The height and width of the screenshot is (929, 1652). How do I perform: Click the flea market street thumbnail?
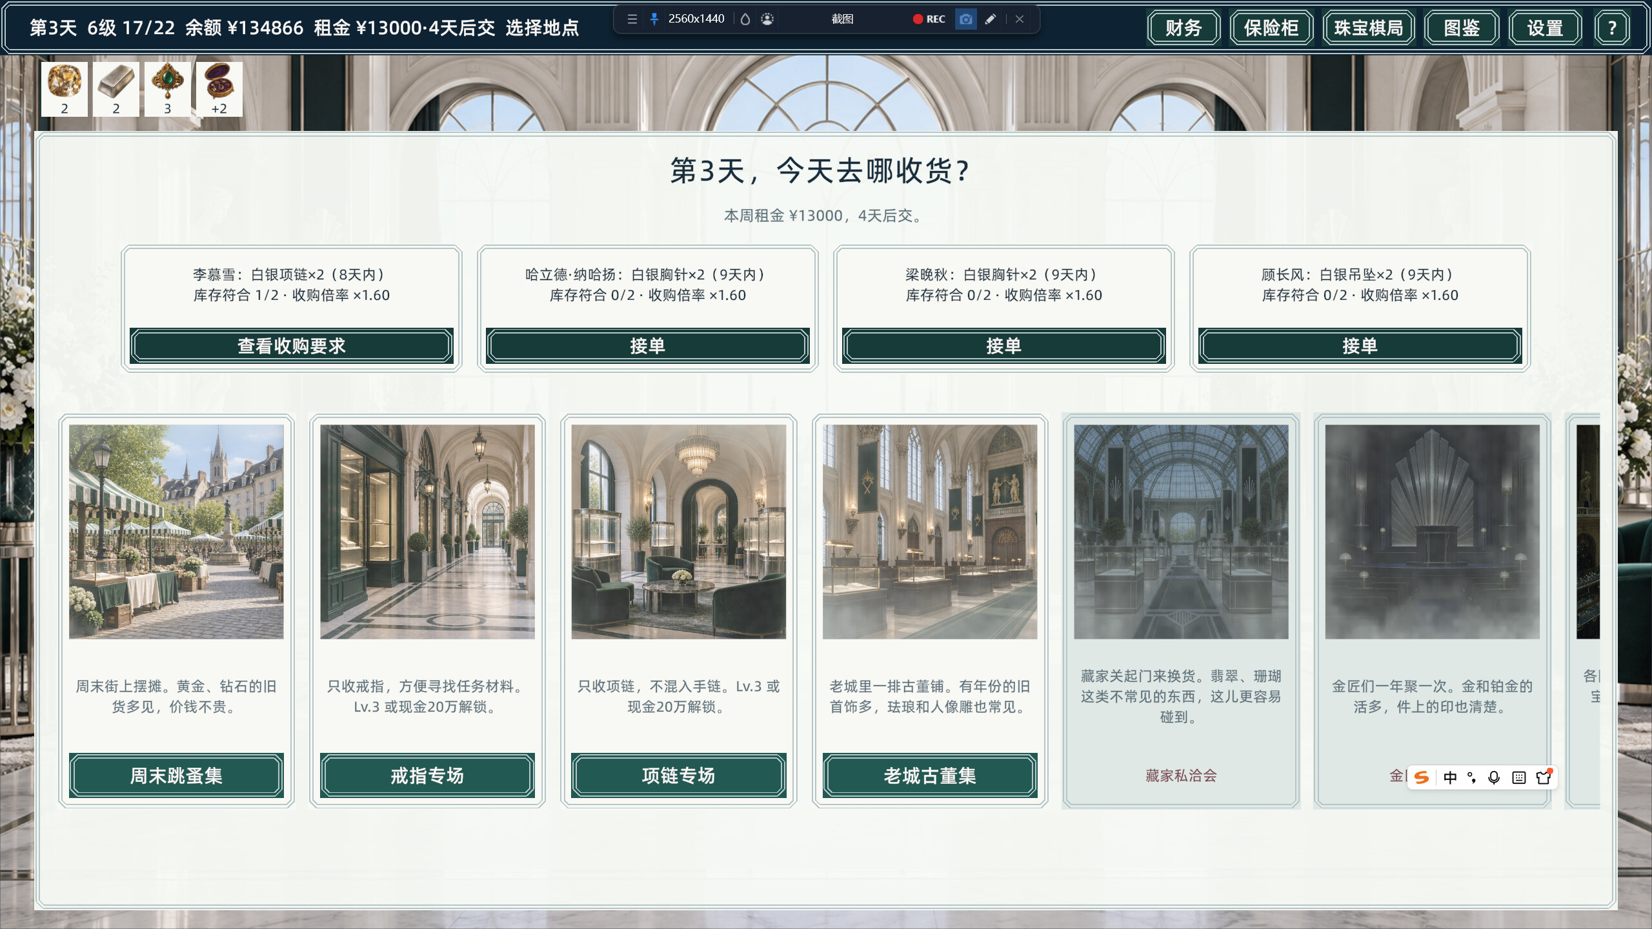[x=176, y=532]
